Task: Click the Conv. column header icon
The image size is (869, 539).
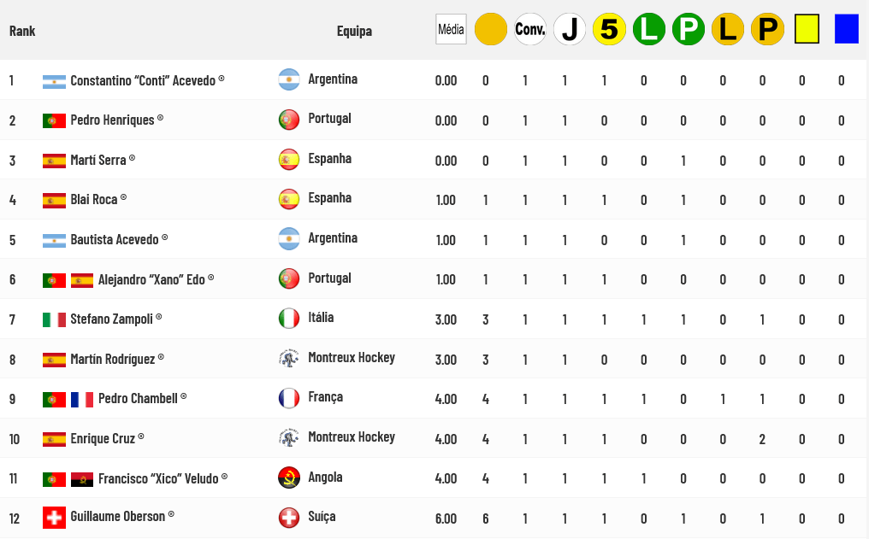Action: pyautogui.click(x=530, y=29)
